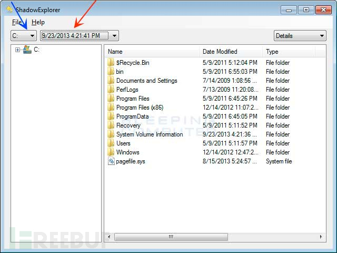Open the File menu
The width and height of the screenshot is (337, 253).
[x=17, y=22]
